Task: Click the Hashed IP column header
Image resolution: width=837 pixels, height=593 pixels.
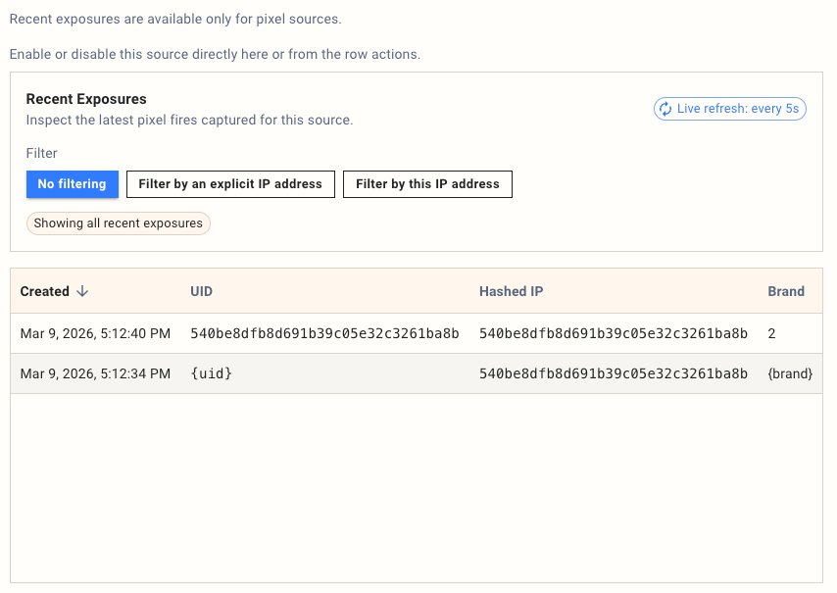Action: [511, 291]
